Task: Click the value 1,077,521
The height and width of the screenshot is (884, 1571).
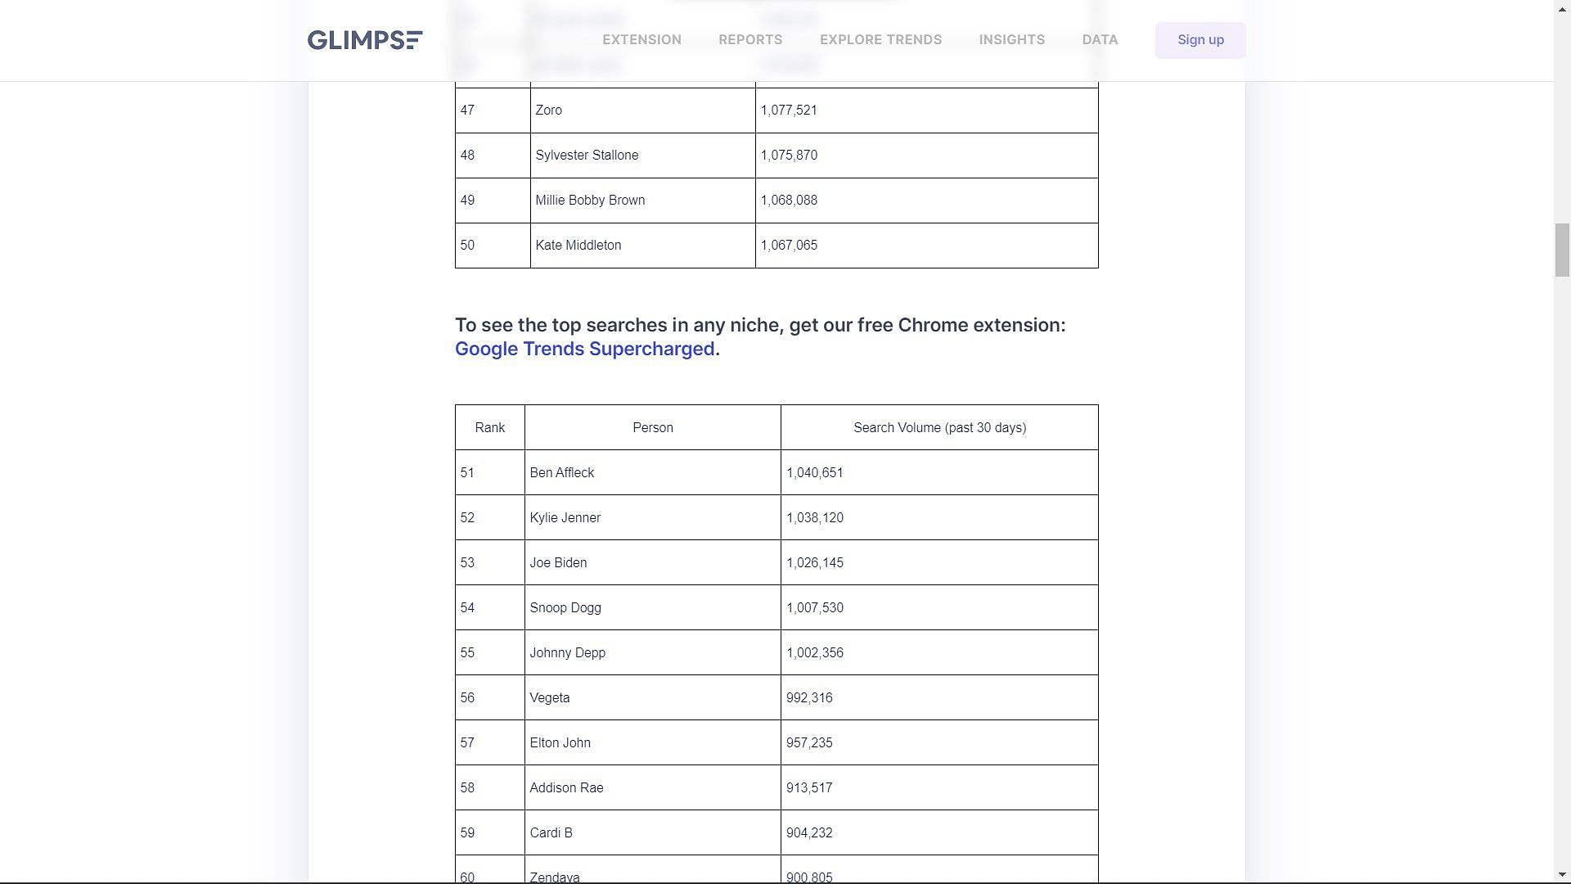Action: [x=789, y=110]
